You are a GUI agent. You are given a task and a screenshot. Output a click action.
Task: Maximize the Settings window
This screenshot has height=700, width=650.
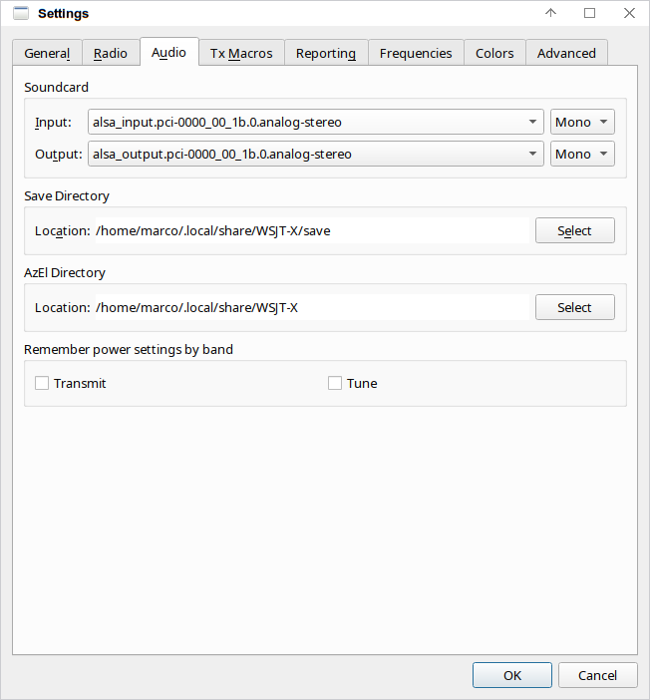[590, 13]
